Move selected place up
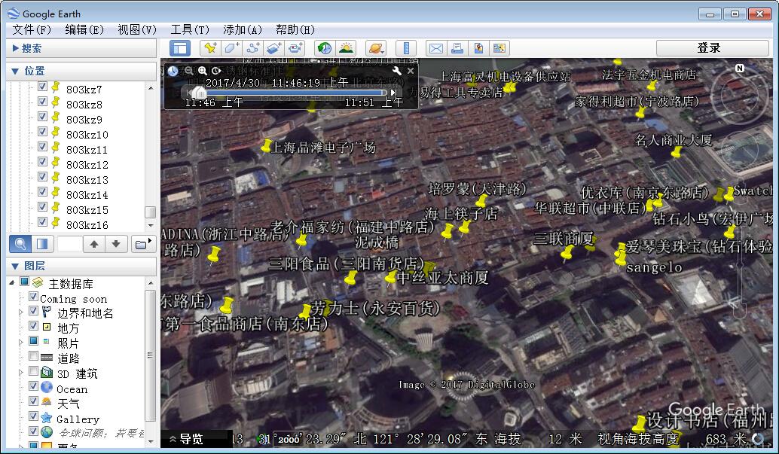 click(x=94, y=244)
